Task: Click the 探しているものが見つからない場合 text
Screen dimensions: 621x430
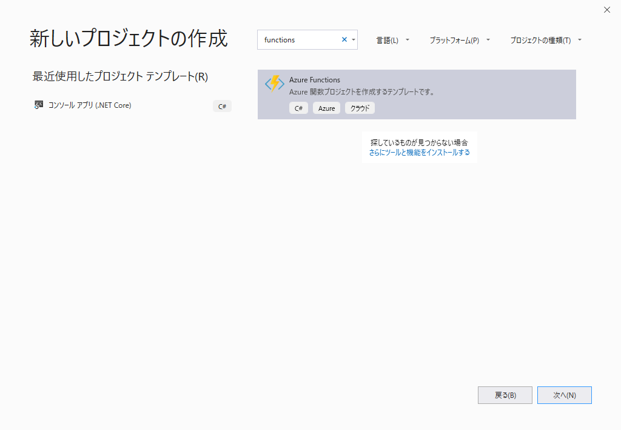Action: [x=420, y=142]
